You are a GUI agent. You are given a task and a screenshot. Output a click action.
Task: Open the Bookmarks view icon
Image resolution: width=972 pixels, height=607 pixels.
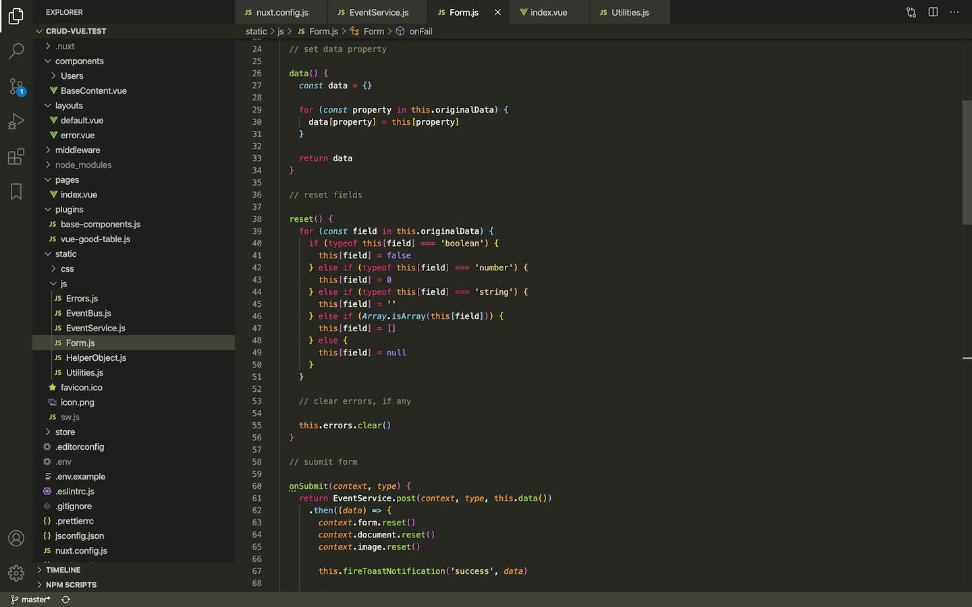pos(16,192)
